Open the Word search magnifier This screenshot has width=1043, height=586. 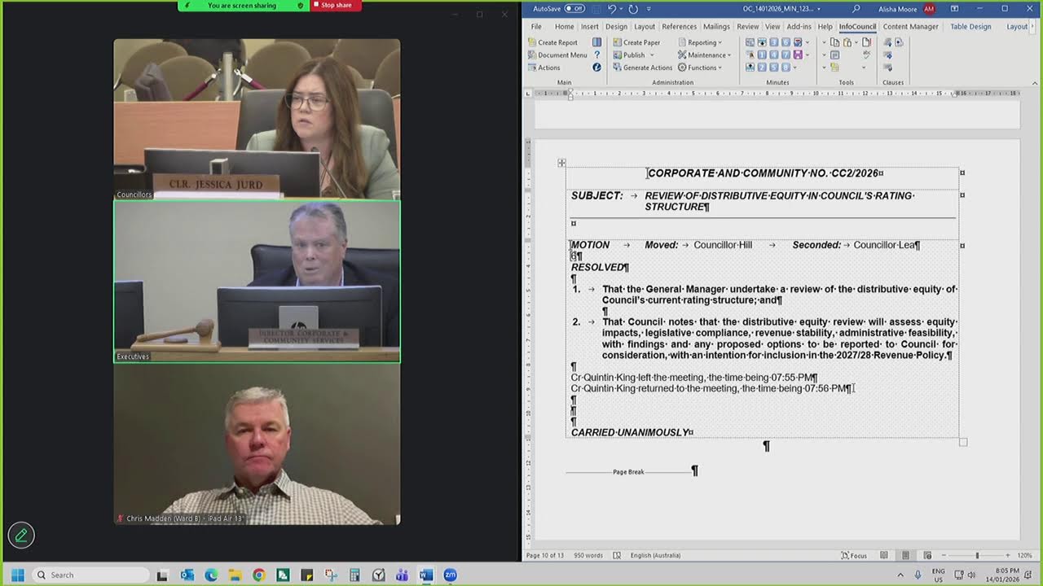856,9
